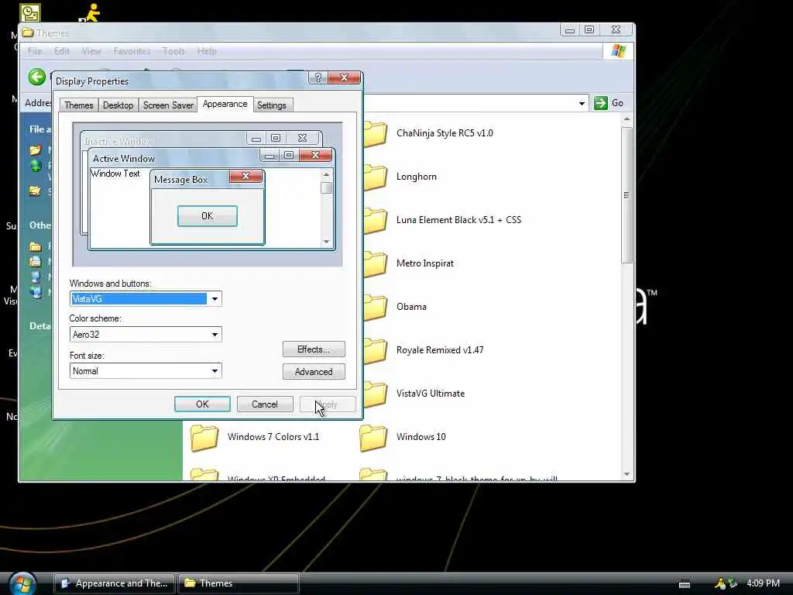Viewport: 793px width, 595px height.
Task: Open the Font size dropdown
Action: pyautogui.click(x=215, y=371)
